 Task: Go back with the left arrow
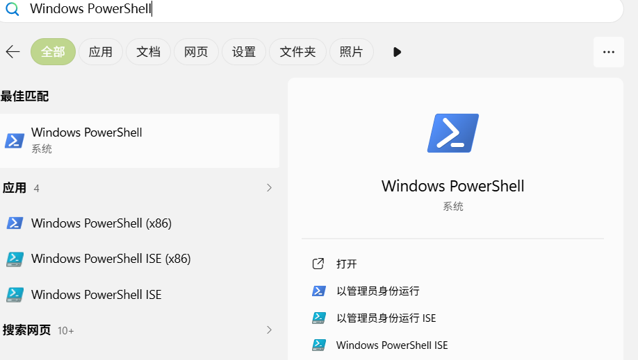13,52
